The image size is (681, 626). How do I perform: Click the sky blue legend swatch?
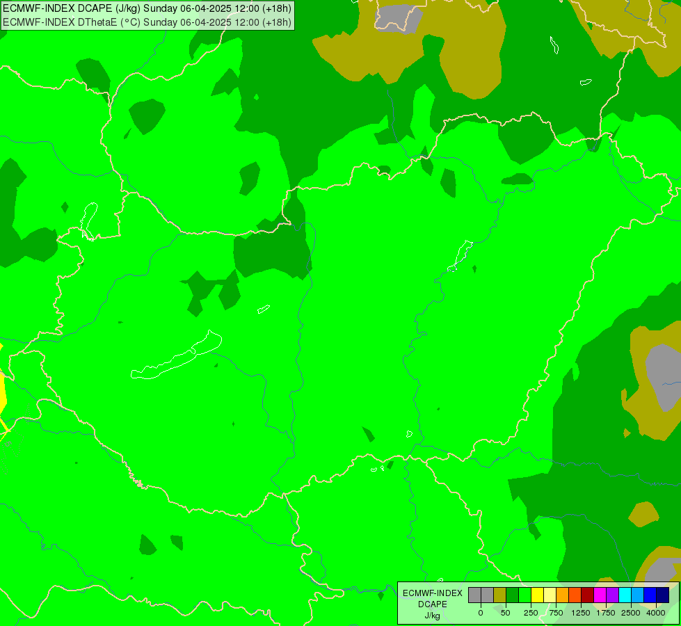point(639,595)
